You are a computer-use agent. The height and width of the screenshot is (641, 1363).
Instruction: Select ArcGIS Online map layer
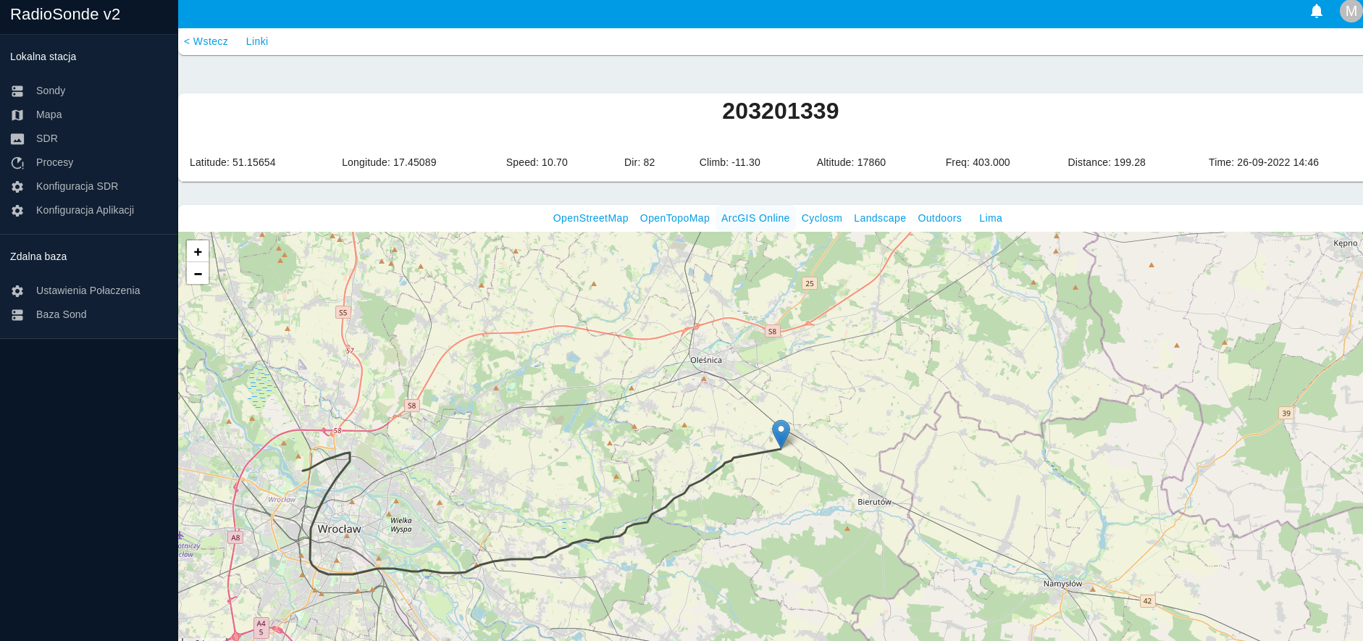(x=755, y=218)
